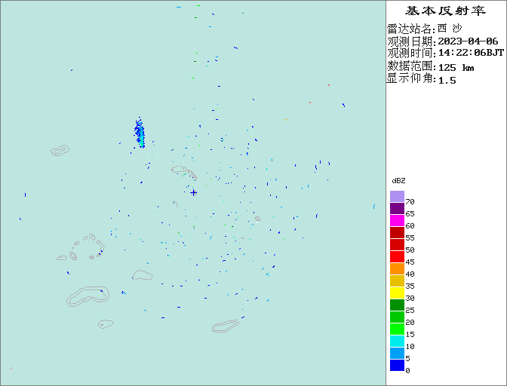Click the 45 dBZ bright red legend swatch
507x386 pixels.
[x=397, y=256]
